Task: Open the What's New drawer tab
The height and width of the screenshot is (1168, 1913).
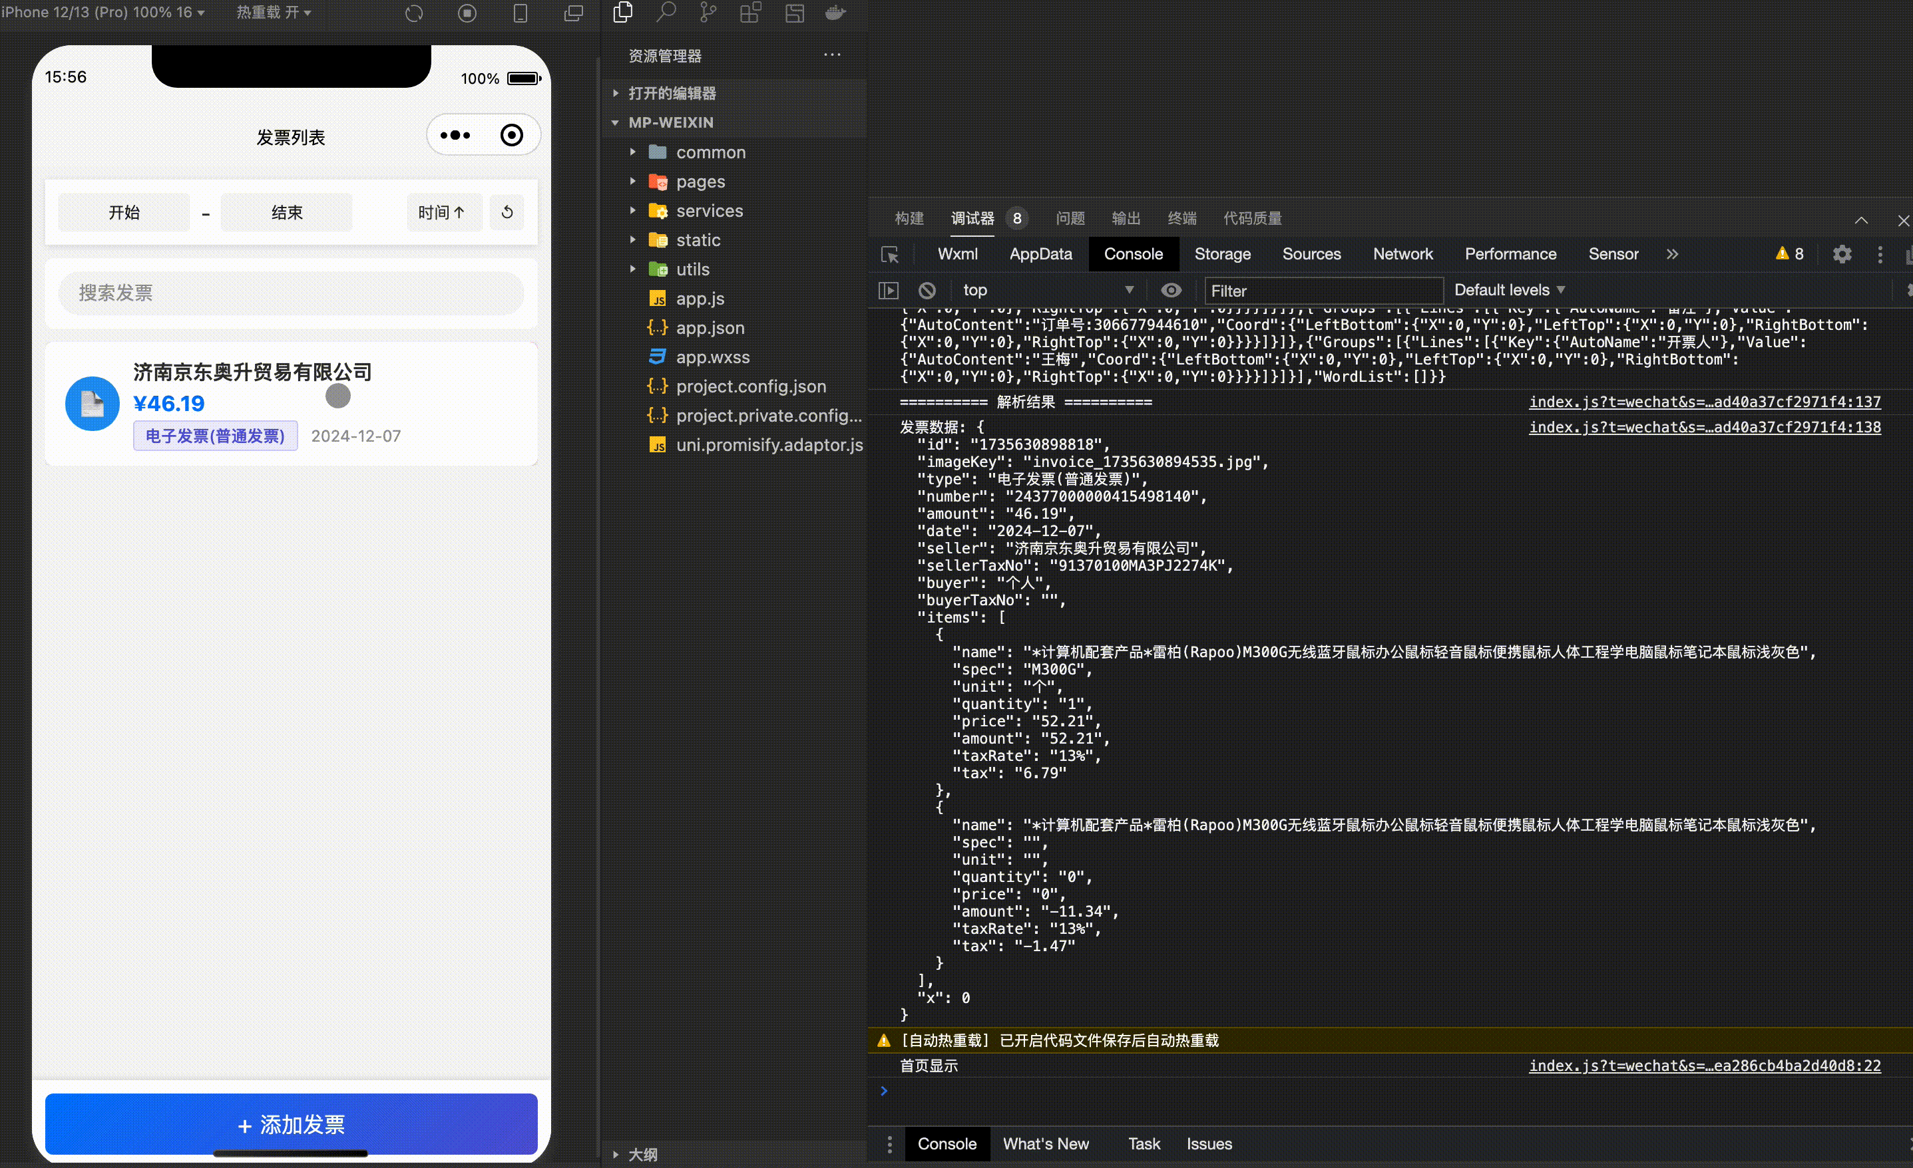Action: 1045,1144
